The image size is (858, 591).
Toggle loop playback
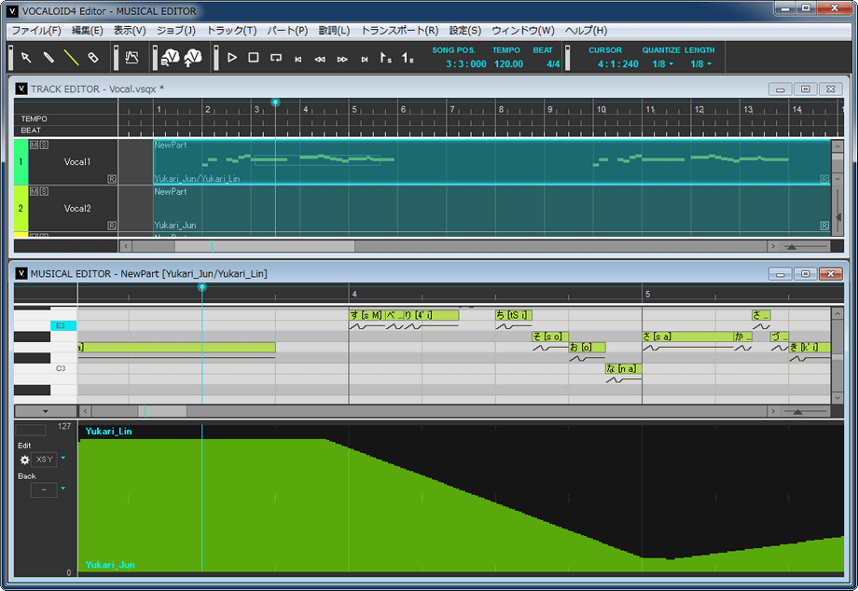coord(276,58)
